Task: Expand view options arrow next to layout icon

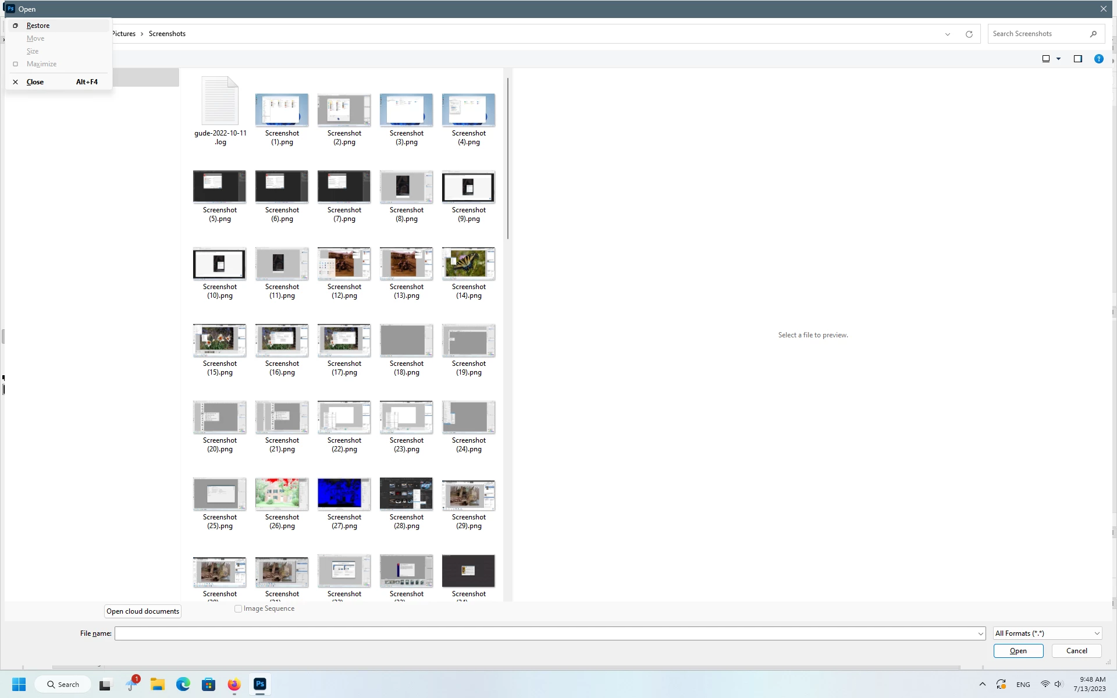Action: click(x=1058, y=59)
